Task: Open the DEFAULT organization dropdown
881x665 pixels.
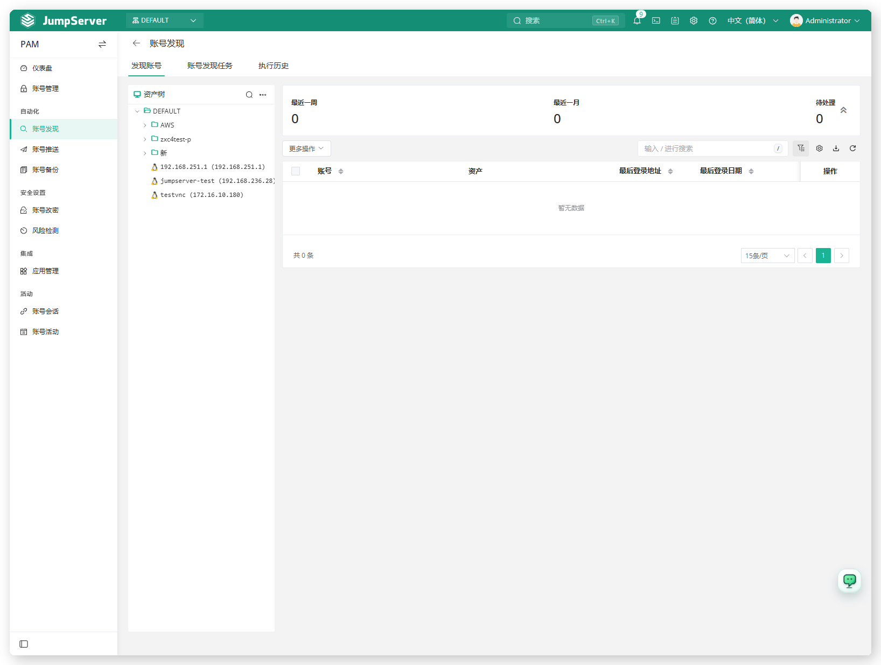Action: (x=164, y=20)
